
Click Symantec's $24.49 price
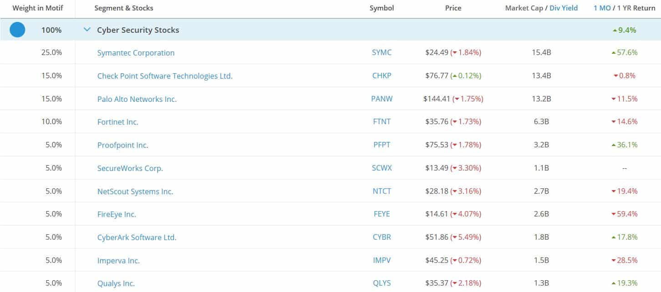437,53
